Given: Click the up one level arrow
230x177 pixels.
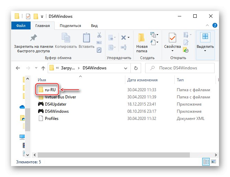Looking at the screenshot, I should [x=43, y=68].
